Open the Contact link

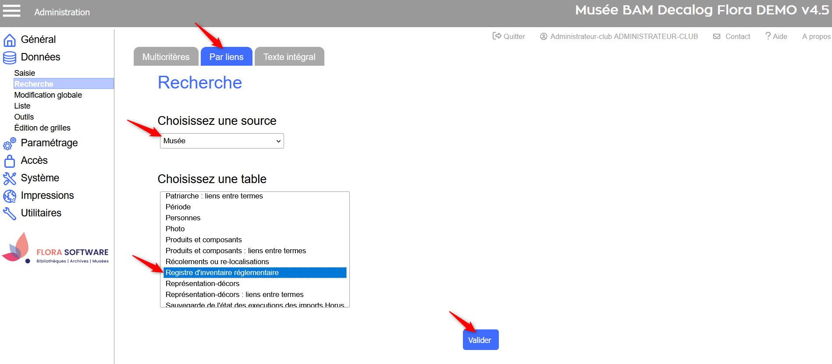(732, 36)
